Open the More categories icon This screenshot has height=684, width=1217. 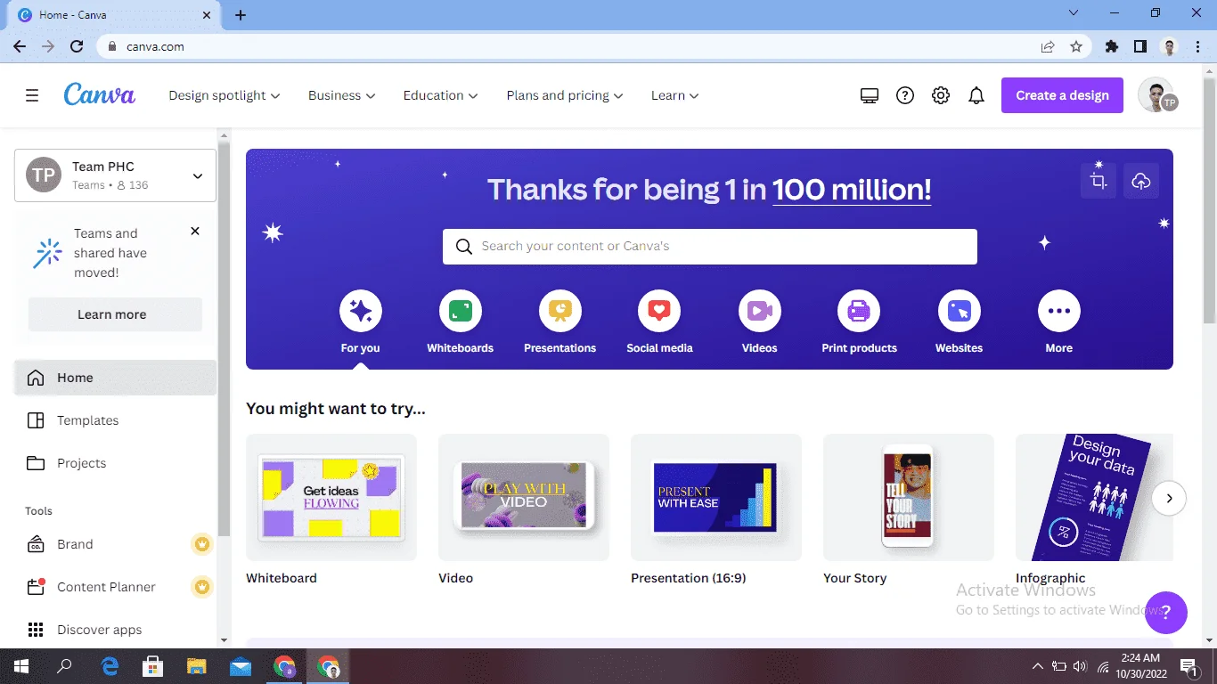tap(1059, 311)
